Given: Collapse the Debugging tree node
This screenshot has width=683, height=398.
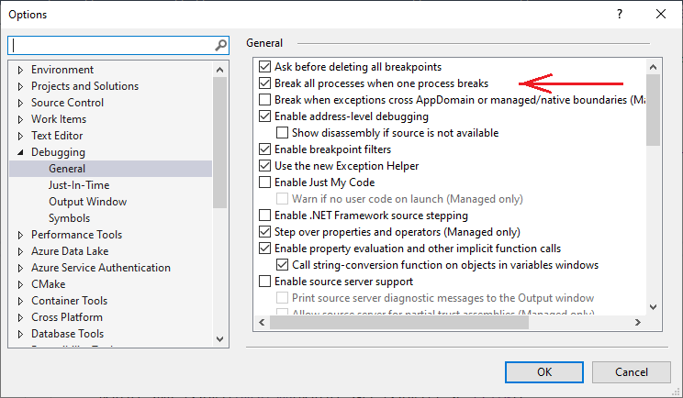Looking at the screenshot, I should pyautogui.click(x=21, y=152).
